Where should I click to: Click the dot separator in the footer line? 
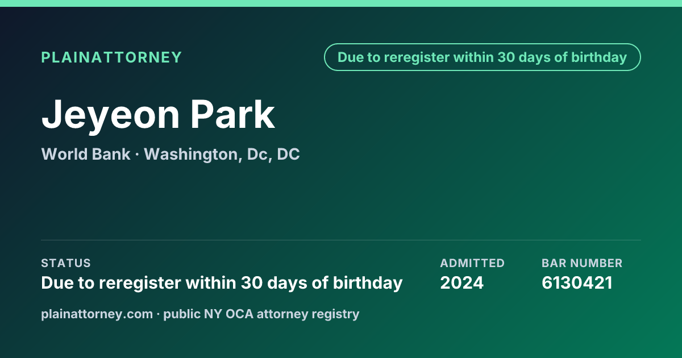(159, 314)
